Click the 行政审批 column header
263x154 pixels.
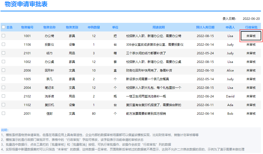coord(251,27)
